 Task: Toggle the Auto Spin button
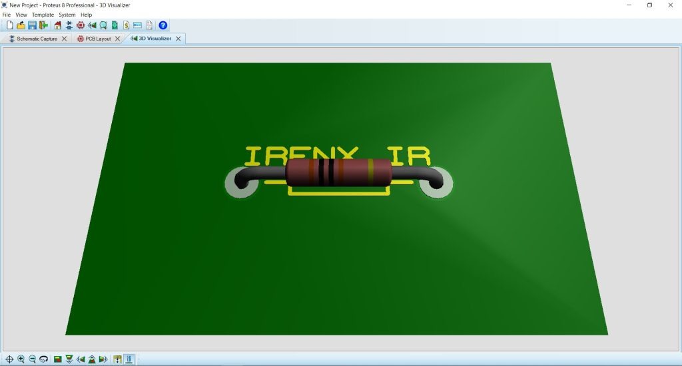43,359
